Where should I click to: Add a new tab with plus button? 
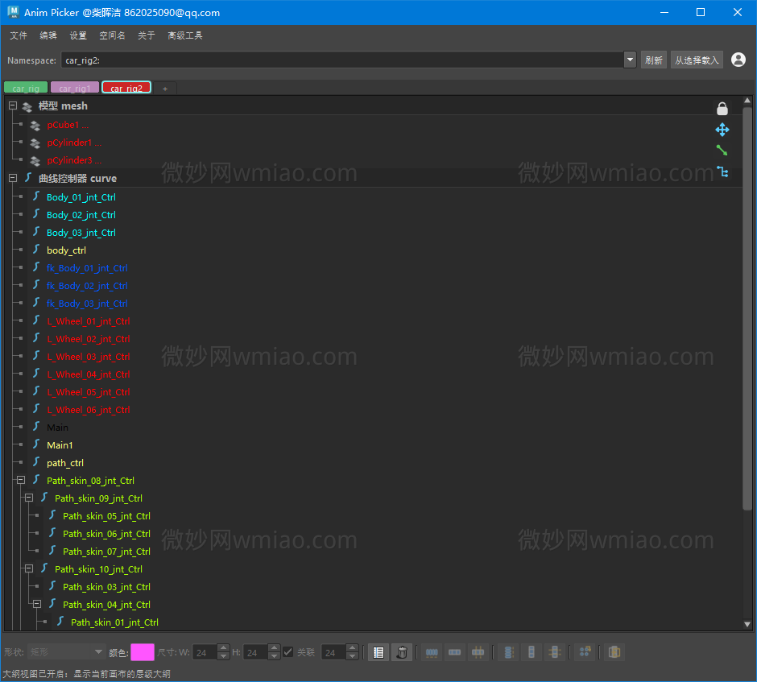point(165,89)
